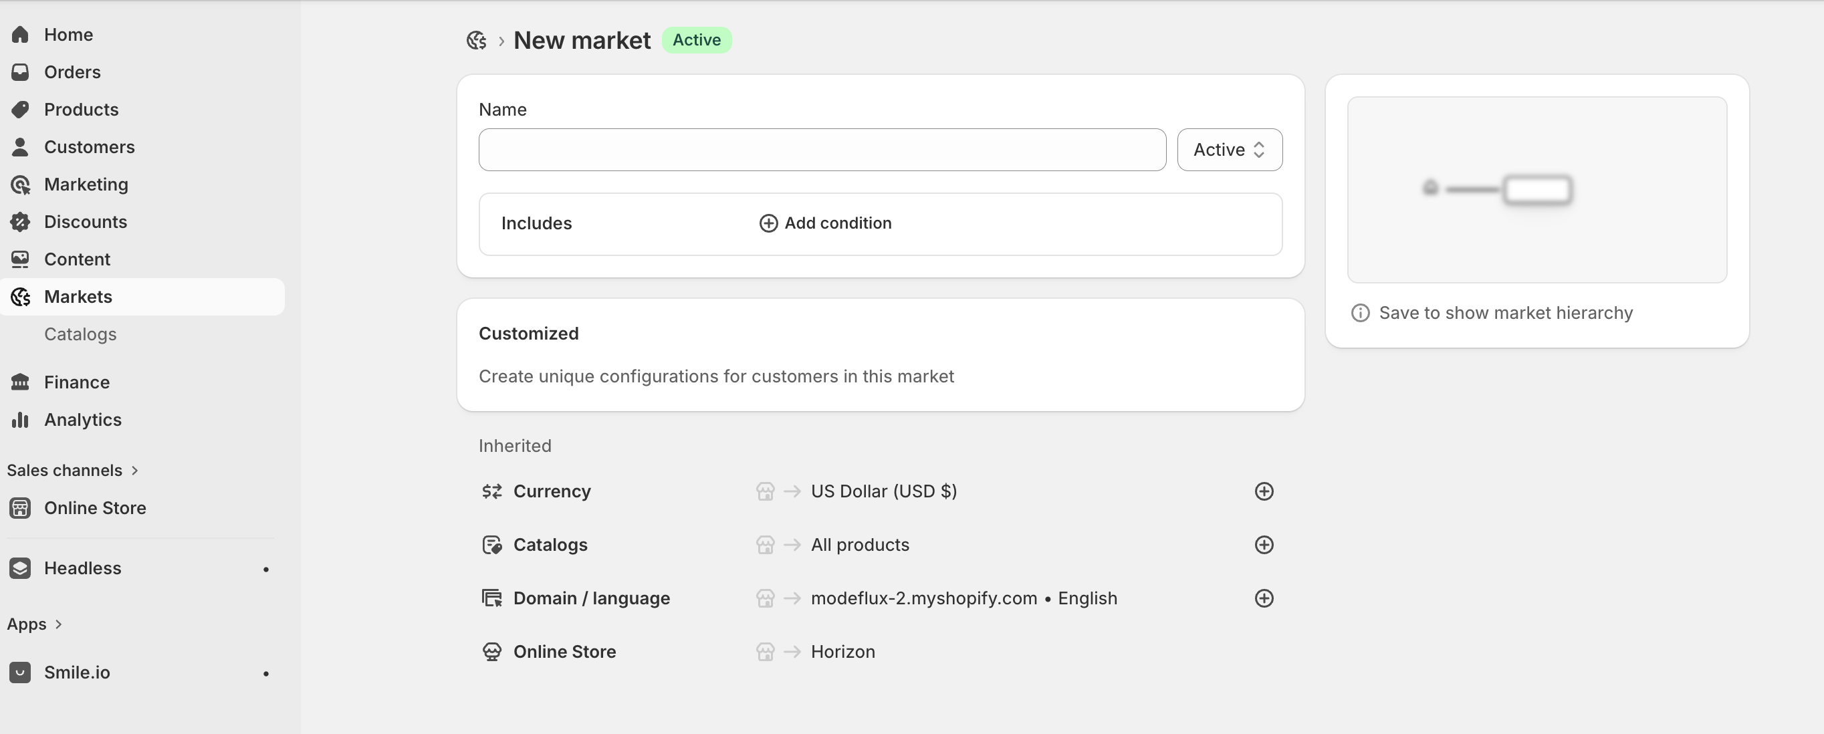
Task: Click the Online Store storefront icon
Action: click(21, 507)
